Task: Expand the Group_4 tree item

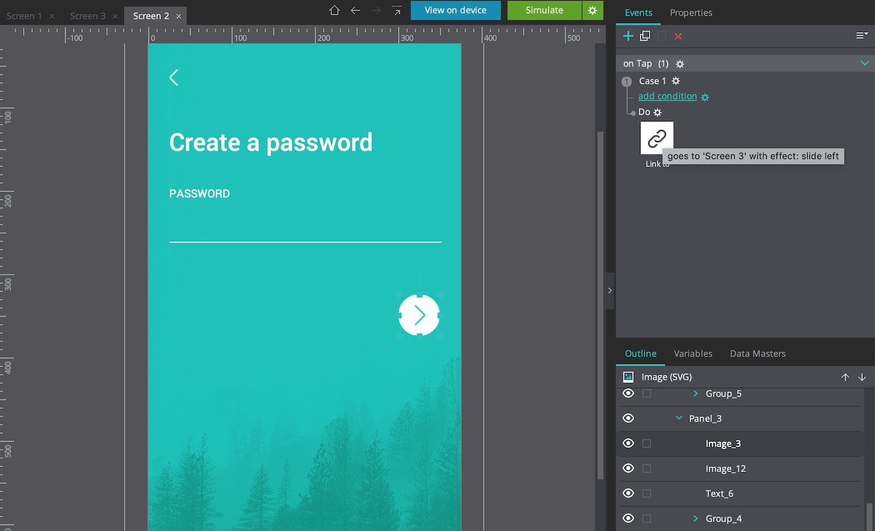Action: (x=695, y=518)
